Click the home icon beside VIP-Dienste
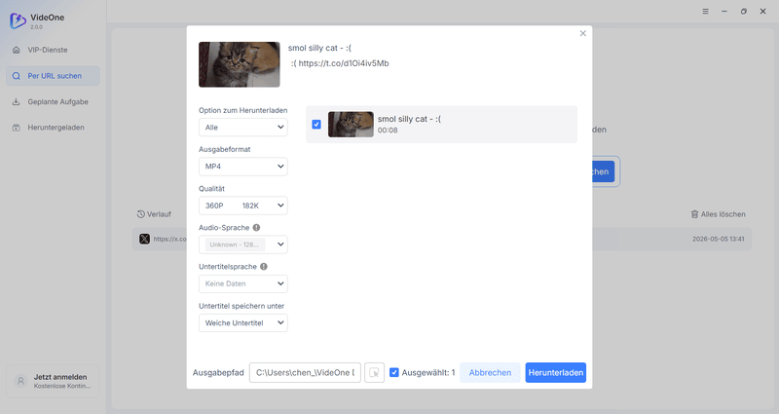Screen dimensions: 779x414 point(17,50)
